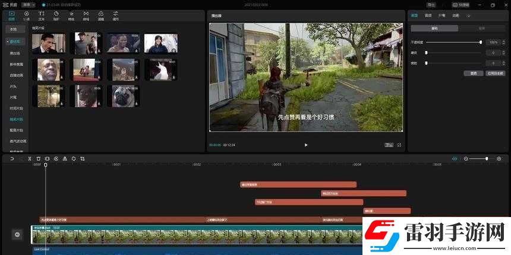Click the freeze frame icon in timeline toolbar
511x255 pixels.
pyautogui.click(x=48, y=159)
